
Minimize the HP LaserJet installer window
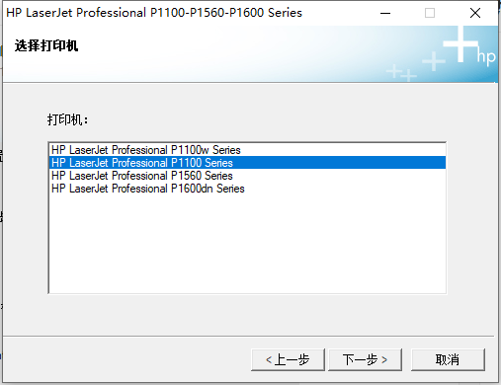tap(385, 13)
